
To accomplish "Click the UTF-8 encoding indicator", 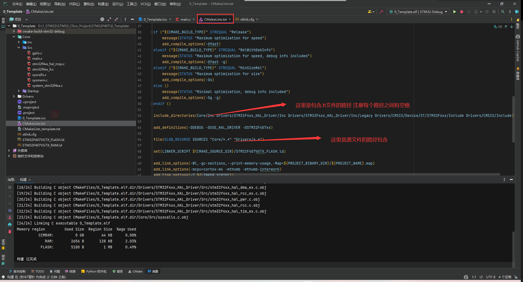I will [x=490, y=277].
